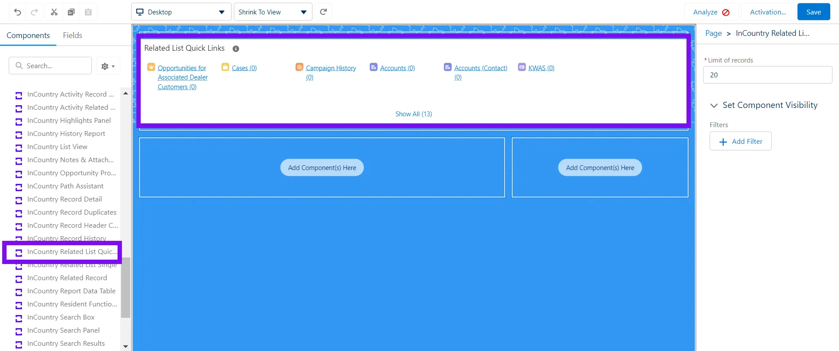Select InCountry Highlights Panel component
839x351 pixels.
tap(69, 121)
